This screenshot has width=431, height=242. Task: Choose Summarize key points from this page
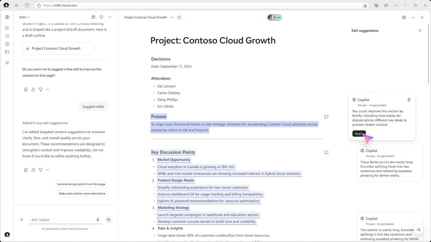(81, 184)
